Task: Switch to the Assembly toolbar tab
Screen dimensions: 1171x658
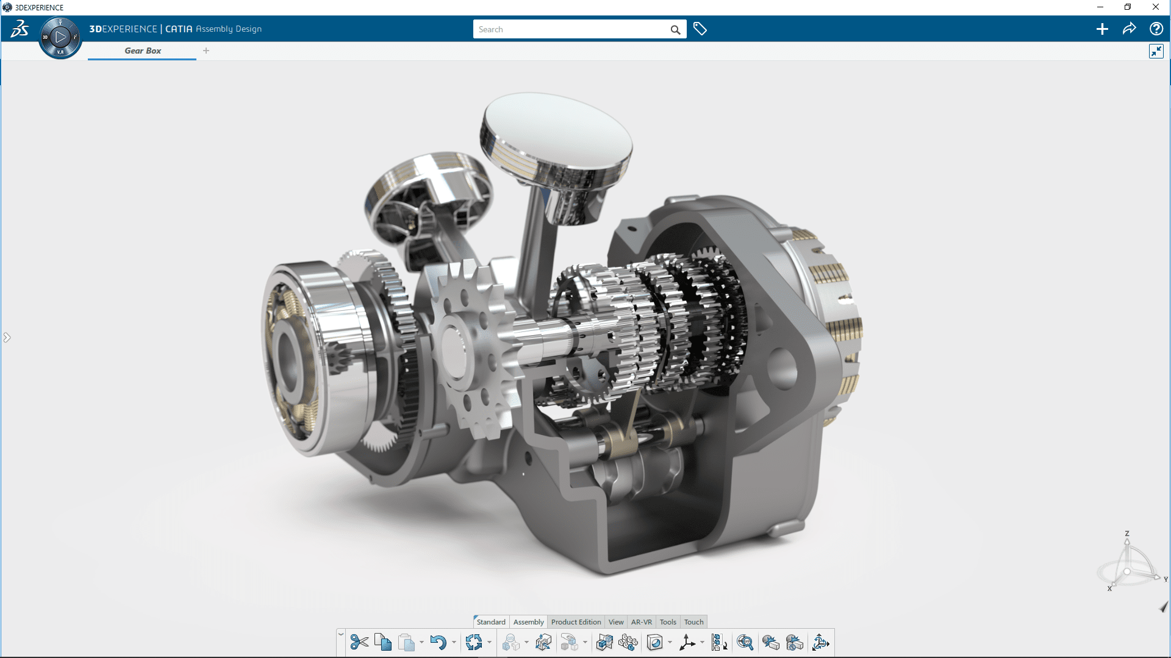Action: pyautogui.click(x=528, y=622)
